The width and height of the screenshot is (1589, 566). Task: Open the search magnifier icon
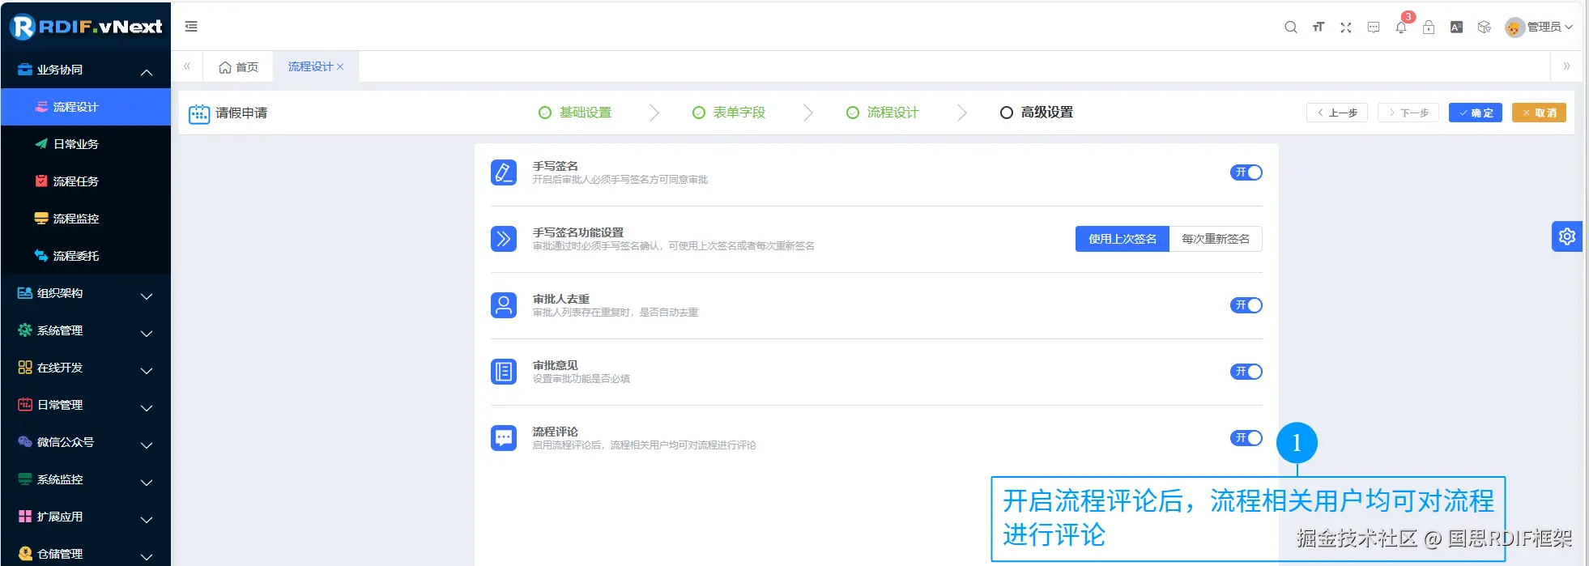1291,27
